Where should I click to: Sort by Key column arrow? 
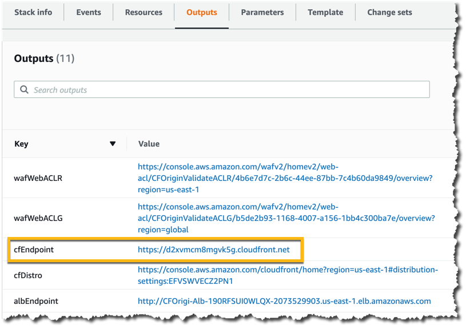[113, 144]
